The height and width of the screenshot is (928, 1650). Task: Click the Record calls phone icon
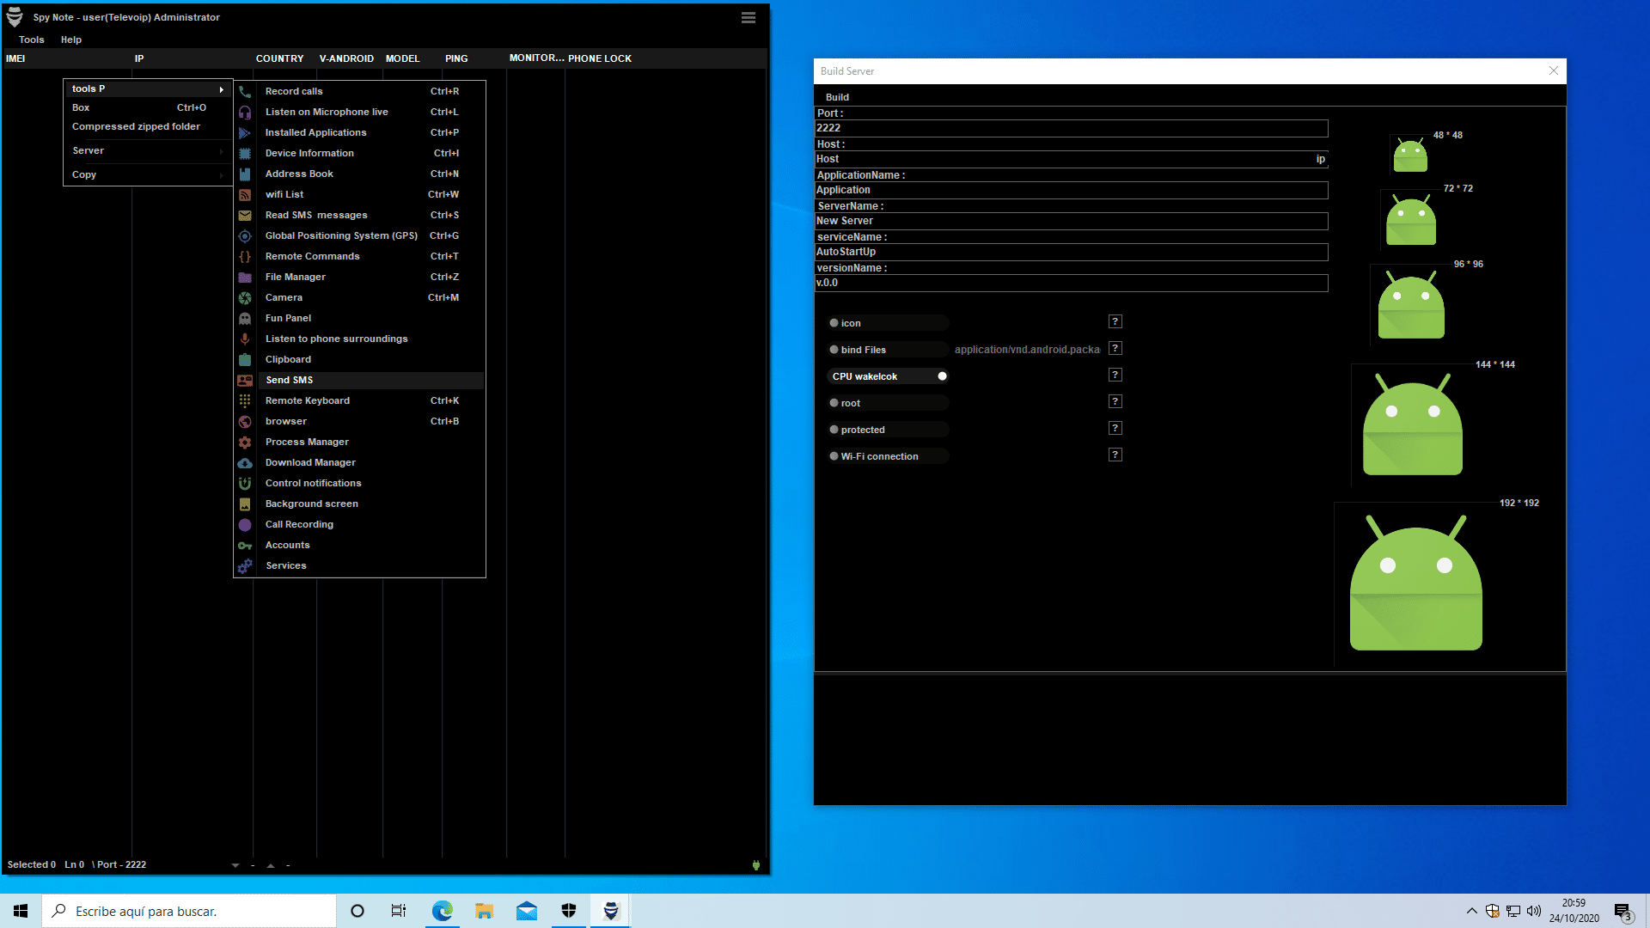(x=245, y=92)
